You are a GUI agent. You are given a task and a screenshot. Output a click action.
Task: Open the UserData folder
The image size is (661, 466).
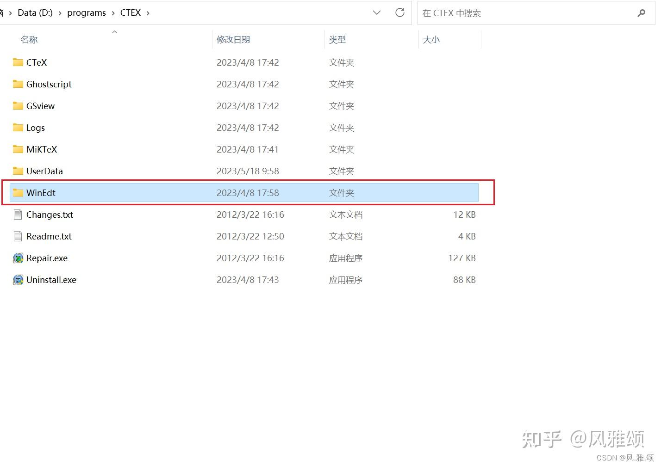[x=44, y=171]
